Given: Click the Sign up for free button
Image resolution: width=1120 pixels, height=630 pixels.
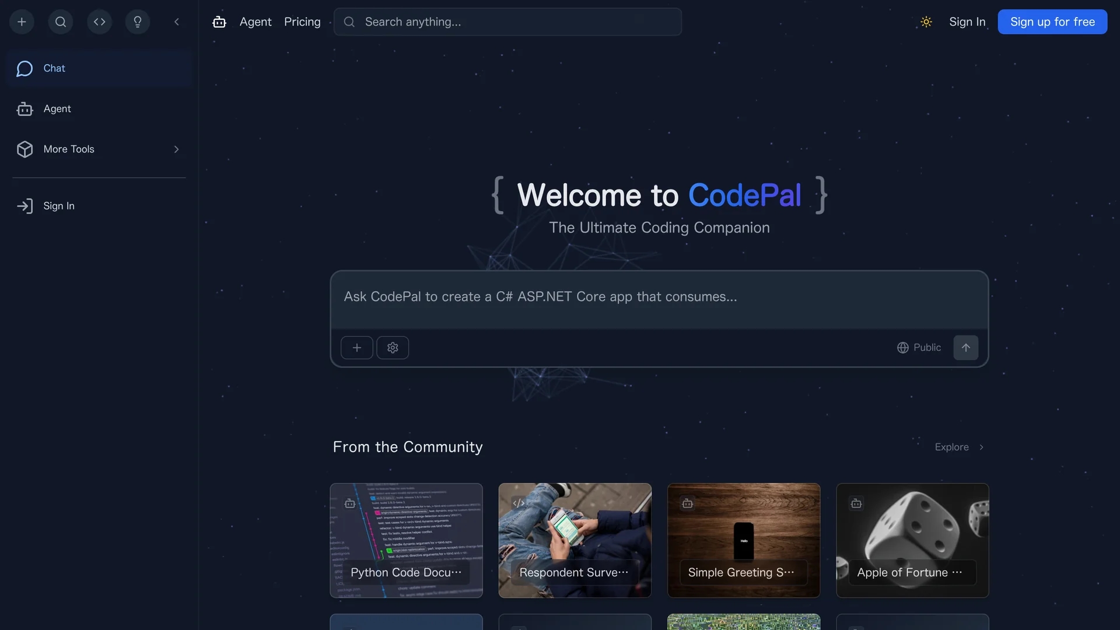Looking at the screenshot, I should tap(1052, 22).
